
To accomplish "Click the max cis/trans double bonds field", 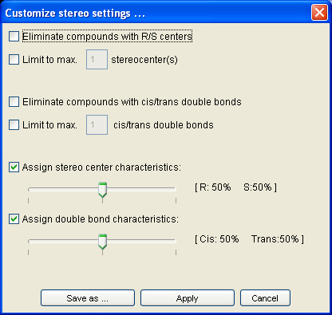I will (97, 124).
